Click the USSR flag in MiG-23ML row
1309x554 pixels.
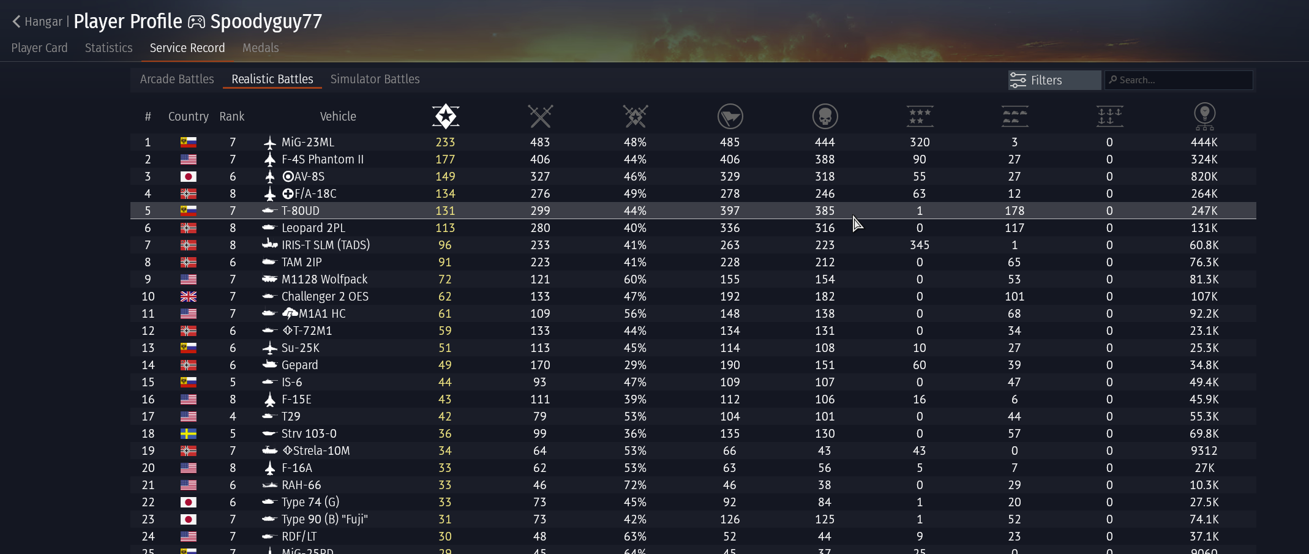point(189,142)
